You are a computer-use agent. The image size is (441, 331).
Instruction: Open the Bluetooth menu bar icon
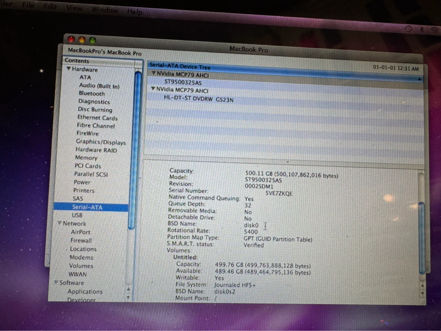tap(421, 29)
